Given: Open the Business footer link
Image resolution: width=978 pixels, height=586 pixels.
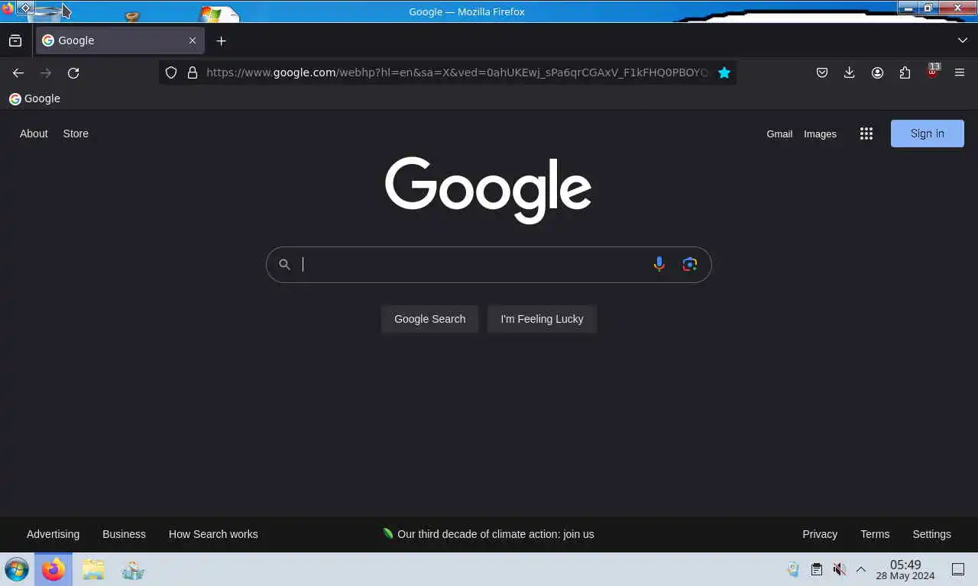Looking at the screenshot, I should 124,534.
